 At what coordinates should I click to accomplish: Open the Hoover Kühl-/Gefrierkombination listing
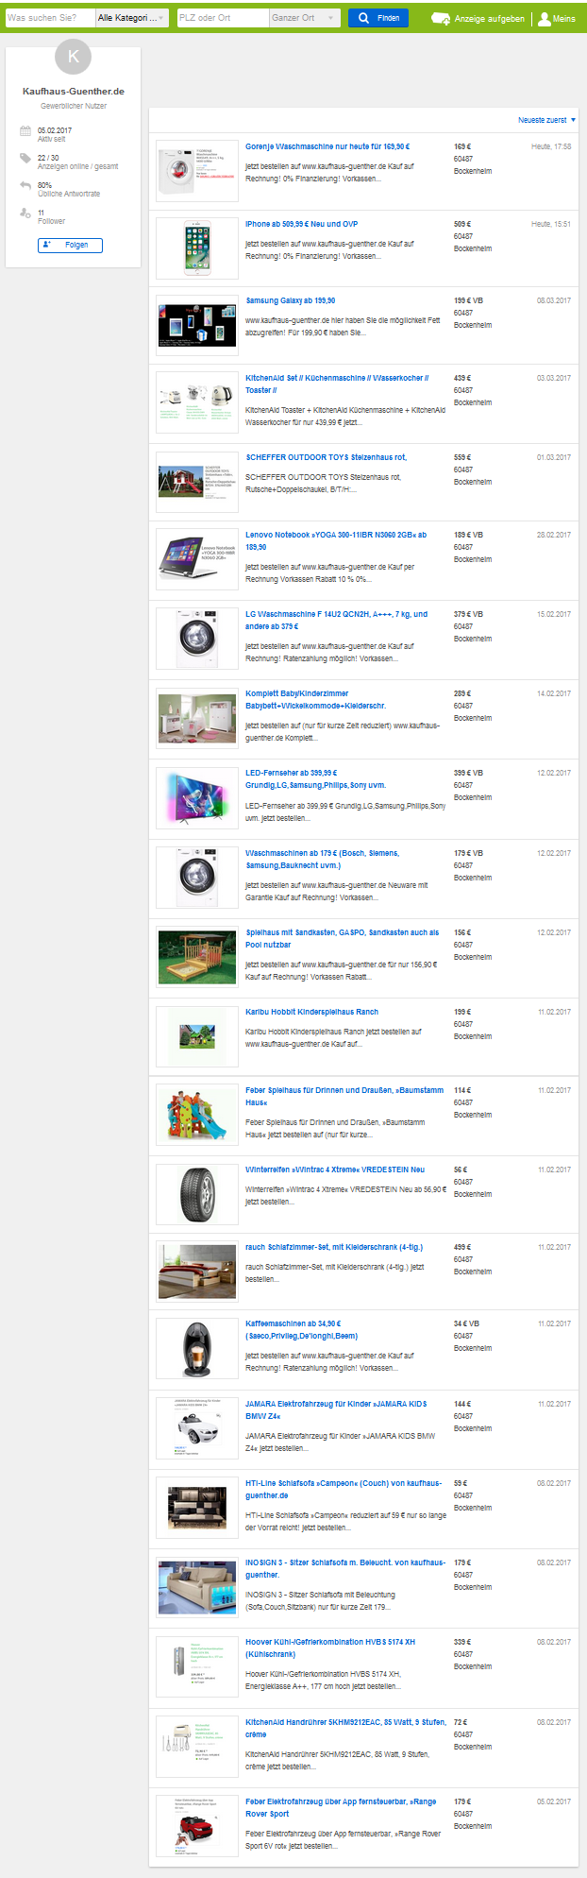click(330, 1648)
